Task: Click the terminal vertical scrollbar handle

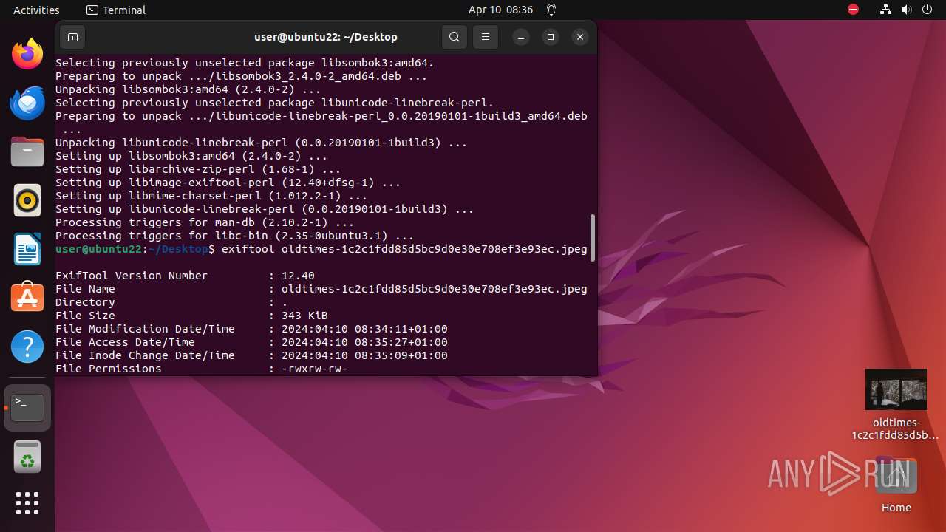Action: click(x=593, y=237)
